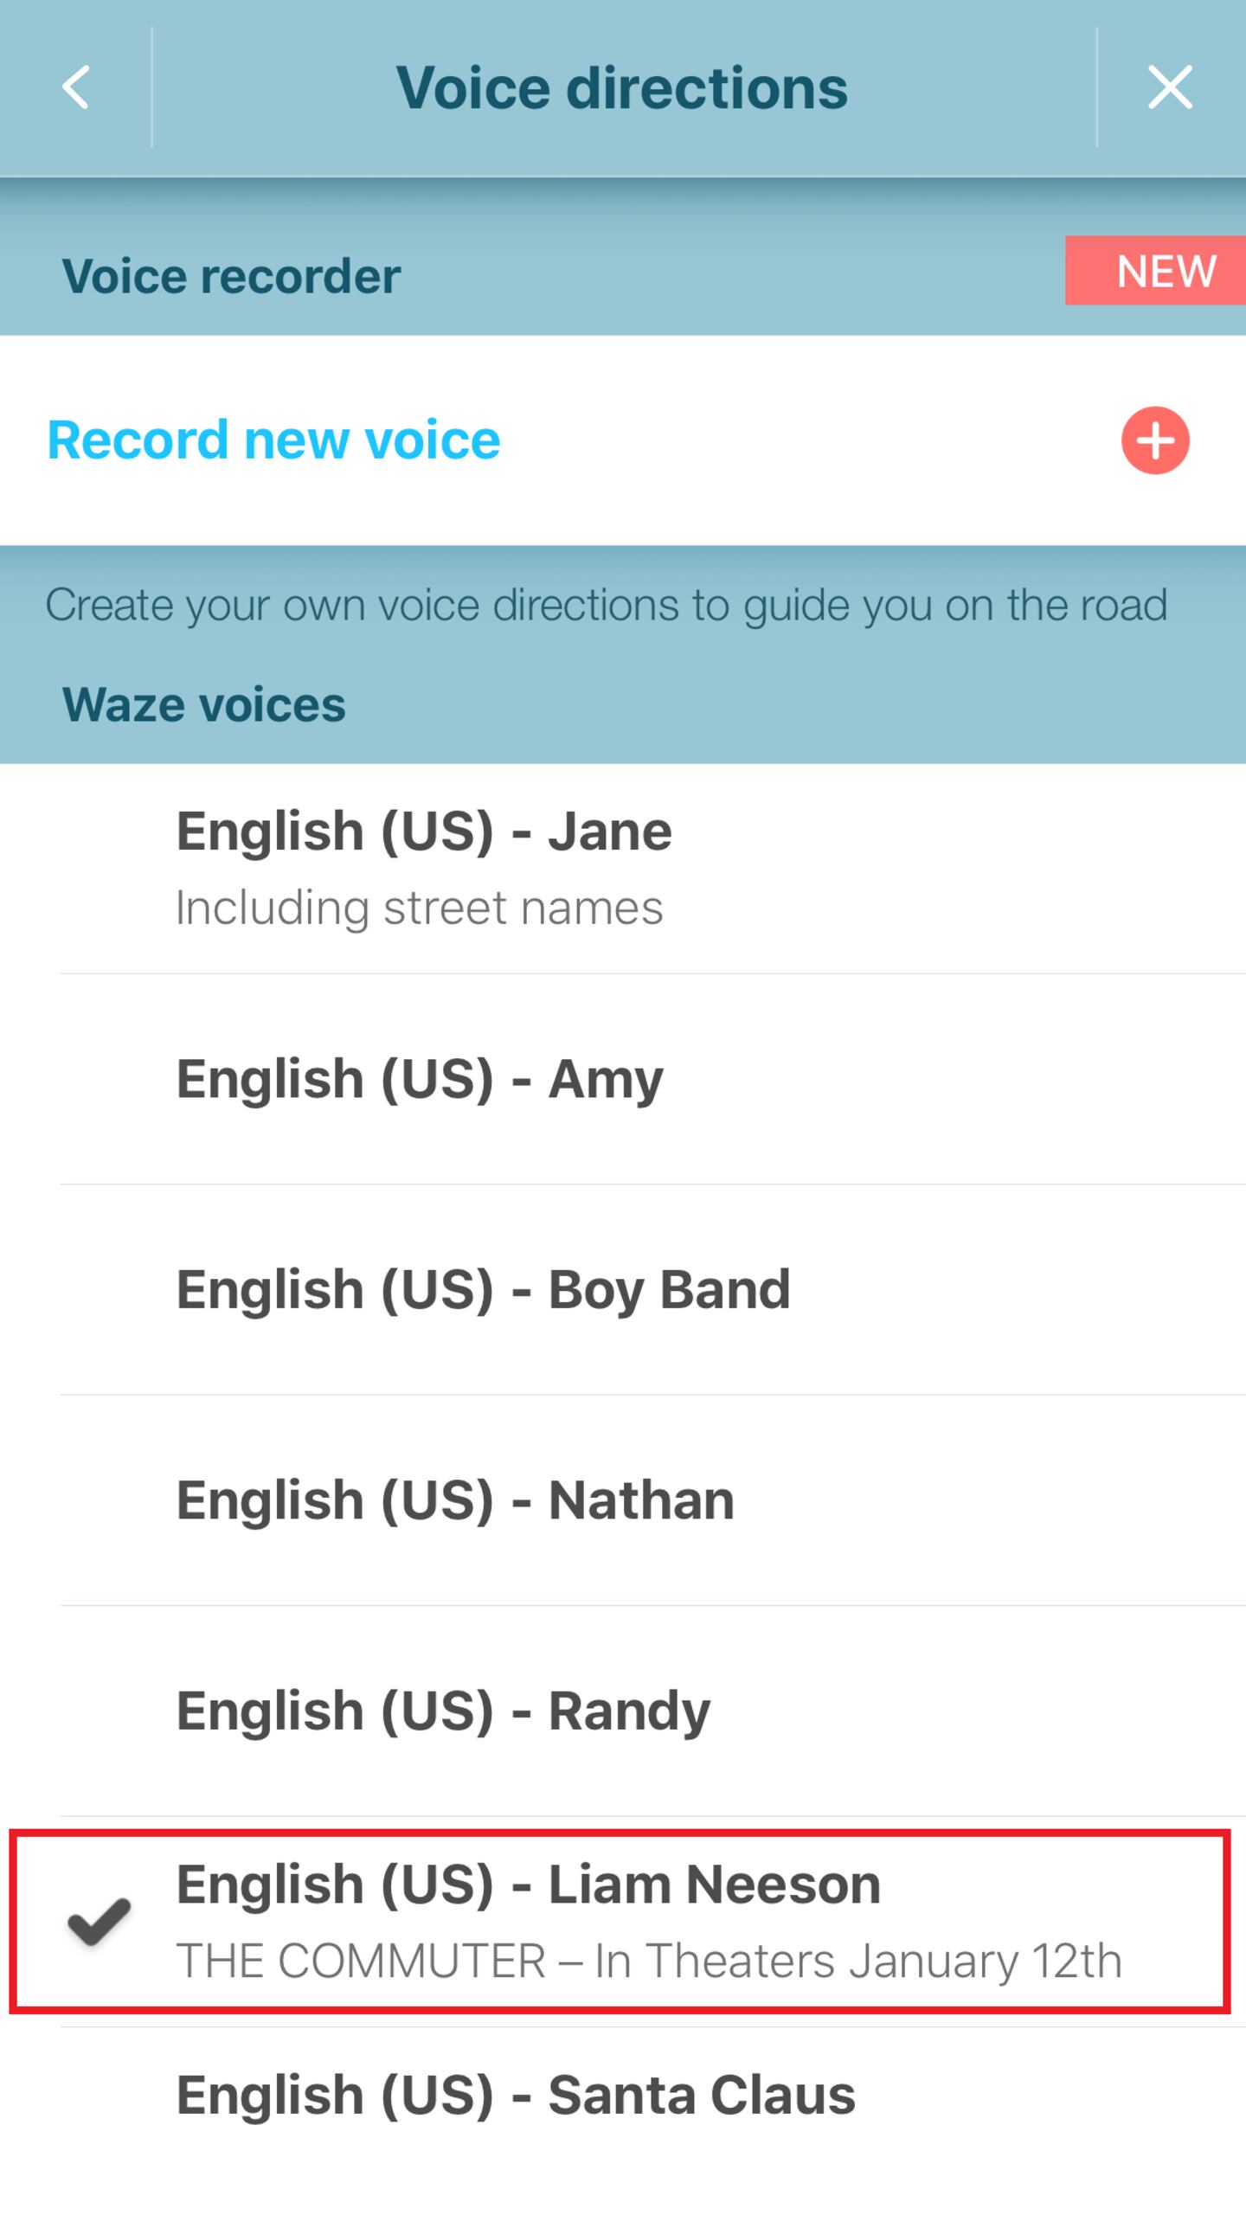The width and height of the screenshot is (1246, 2215).
Task: Select the English (US) - Randy voice
Action: (443, 1711)
